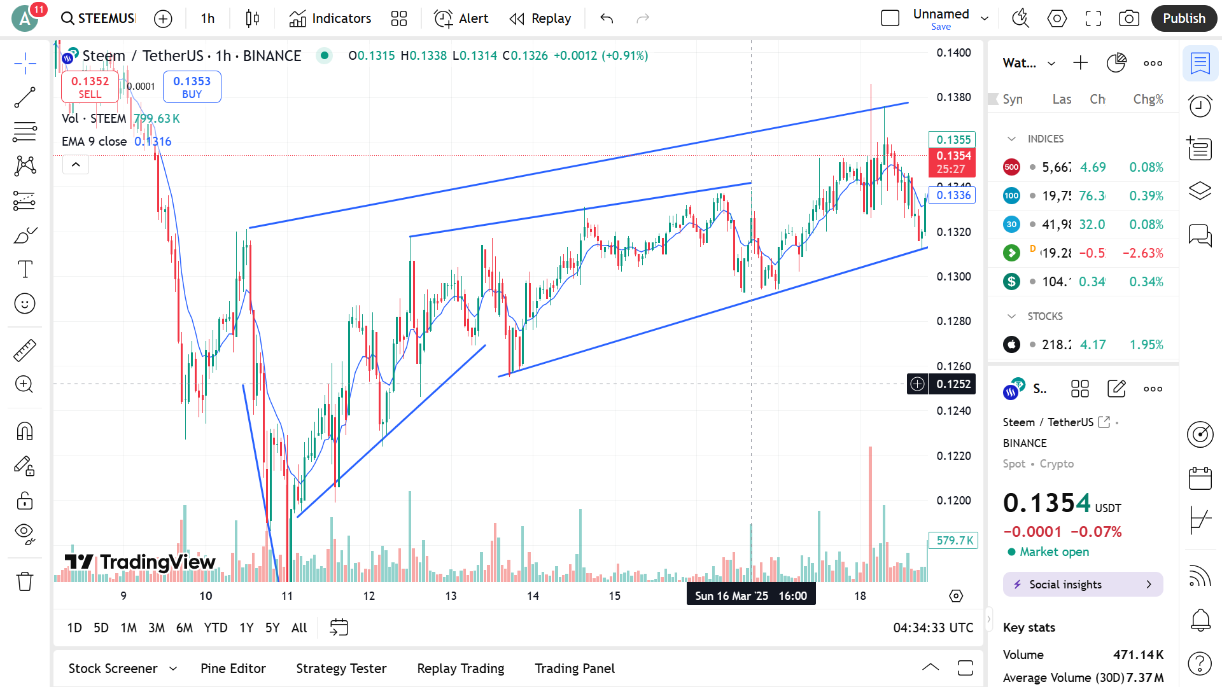Redo the last chart action

643,18
